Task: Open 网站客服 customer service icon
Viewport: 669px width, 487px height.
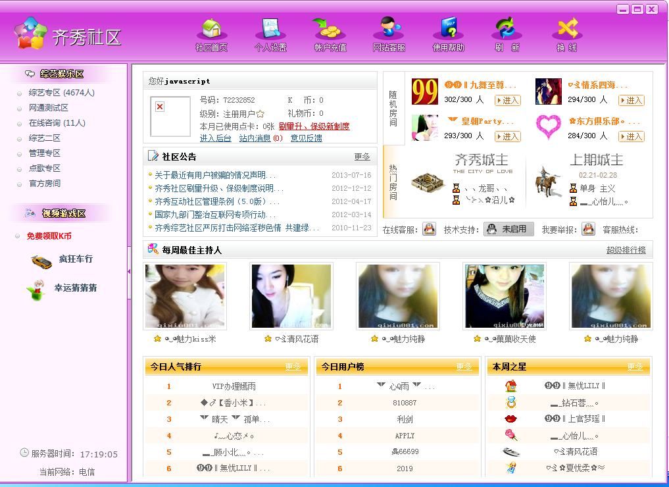Action: [389, 28]
